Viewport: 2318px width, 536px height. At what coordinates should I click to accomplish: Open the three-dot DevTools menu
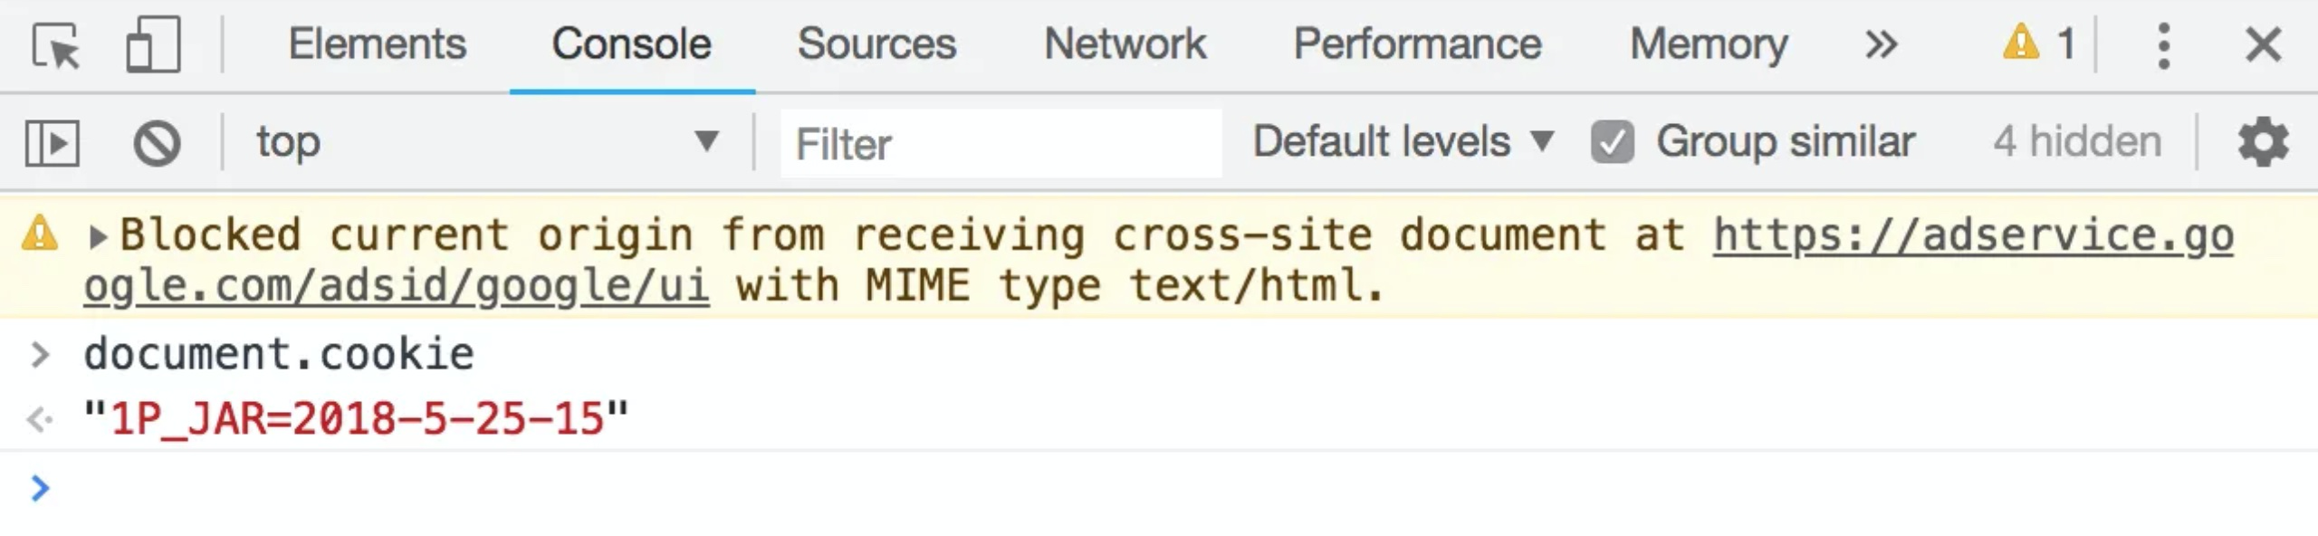click(x=2163, y=45)
